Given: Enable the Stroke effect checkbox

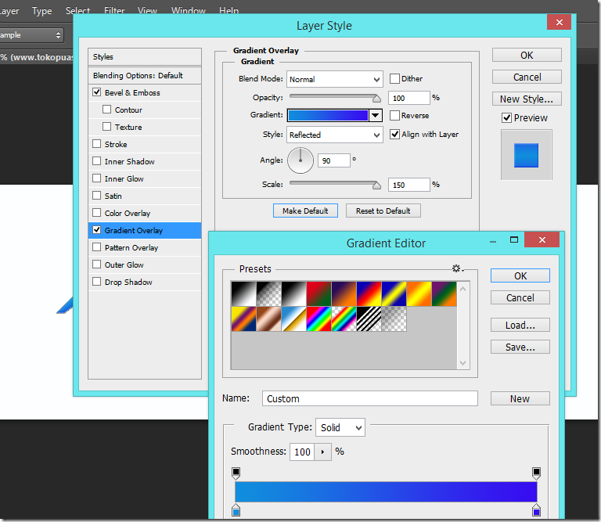Looking at the screenshot, I should pos(96,144).
